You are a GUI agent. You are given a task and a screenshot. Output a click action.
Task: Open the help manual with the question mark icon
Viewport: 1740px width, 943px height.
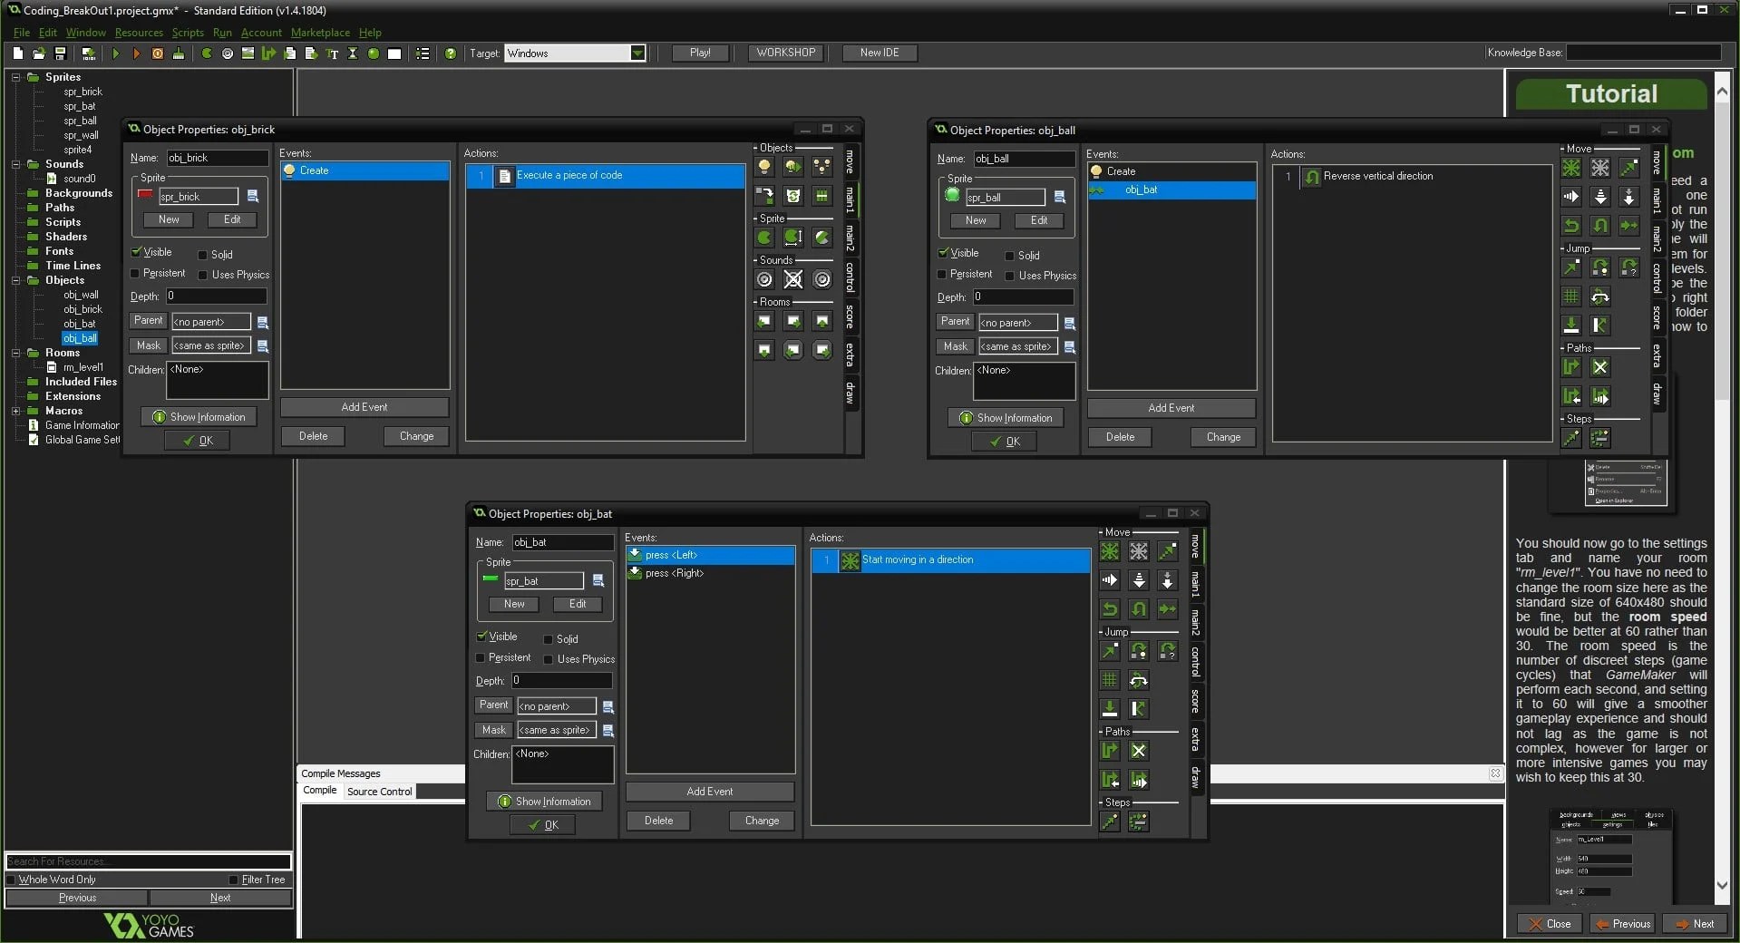click(452, 53)
